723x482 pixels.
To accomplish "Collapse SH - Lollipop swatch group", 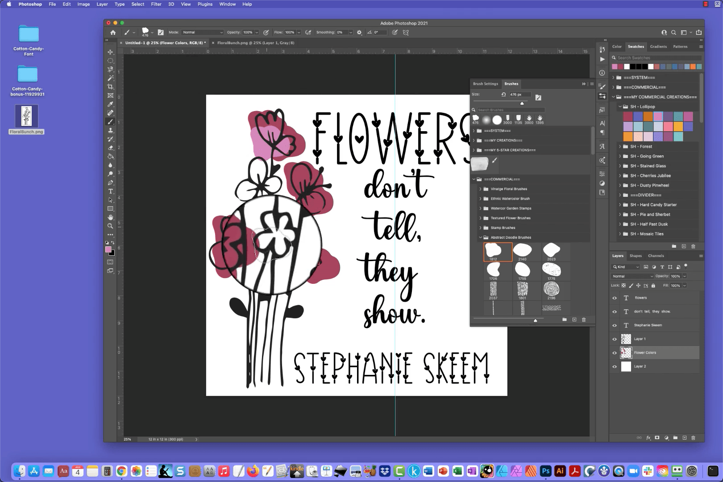I will (619, 107).
